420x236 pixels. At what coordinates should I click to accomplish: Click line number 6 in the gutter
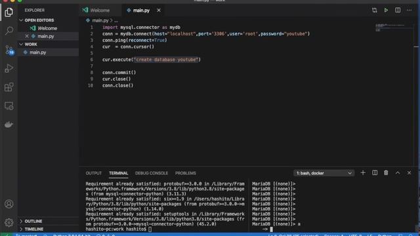92,60
